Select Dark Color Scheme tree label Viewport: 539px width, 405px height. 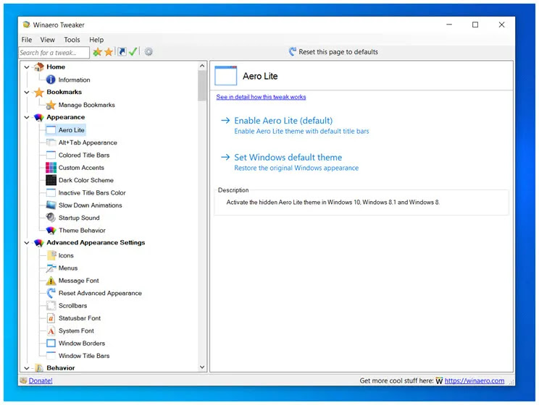86,180
